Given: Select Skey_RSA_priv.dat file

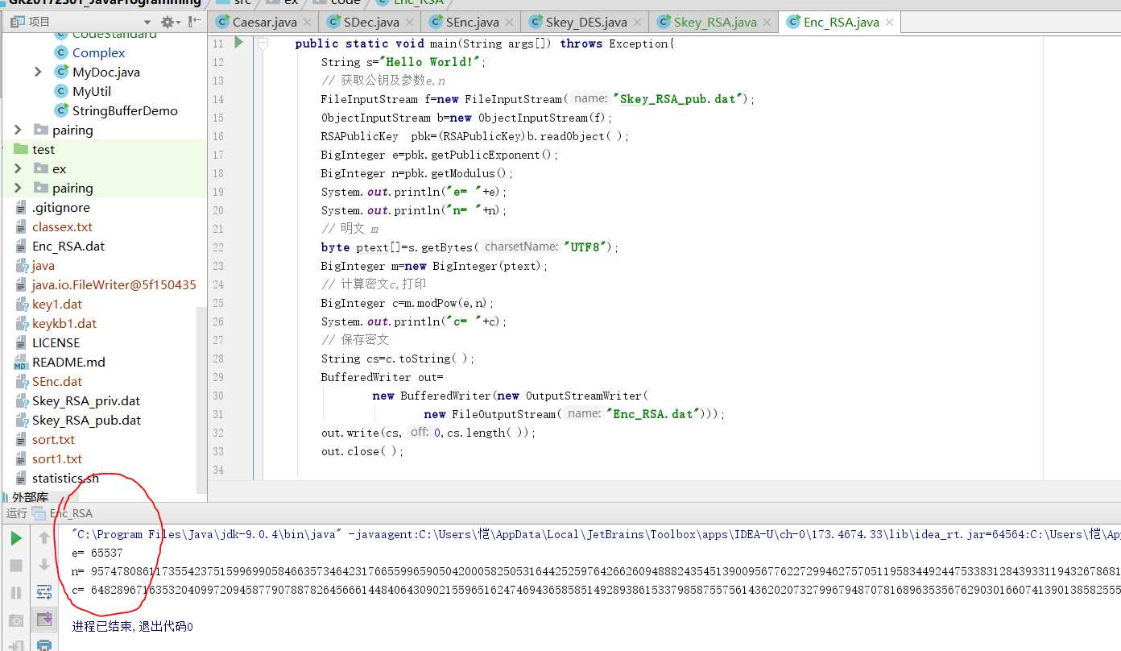Looking at the screenshot, I should pos(86,400).
